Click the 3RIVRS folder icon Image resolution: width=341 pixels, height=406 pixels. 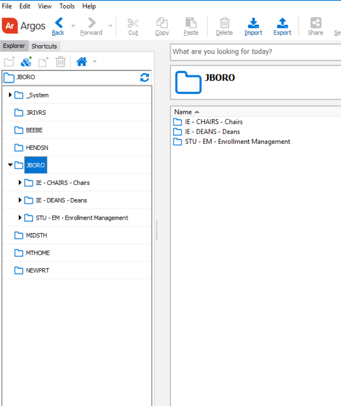19,112
